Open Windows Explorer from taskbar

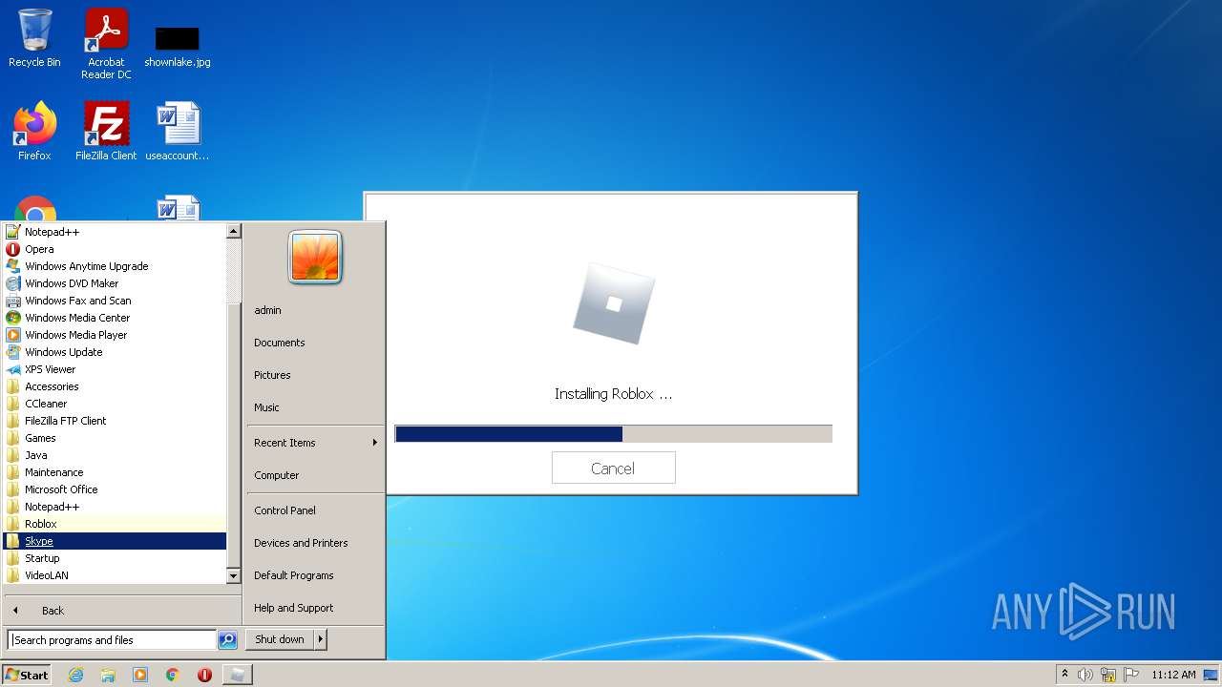tap(108, 675)
